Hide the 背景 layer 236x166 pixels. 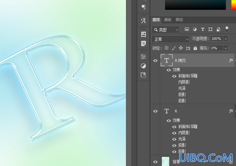155,162
